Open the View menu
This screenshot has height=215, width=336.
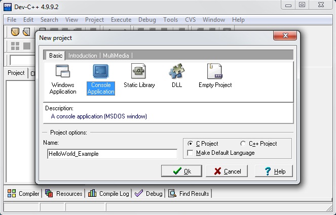(x=71, y=20)
